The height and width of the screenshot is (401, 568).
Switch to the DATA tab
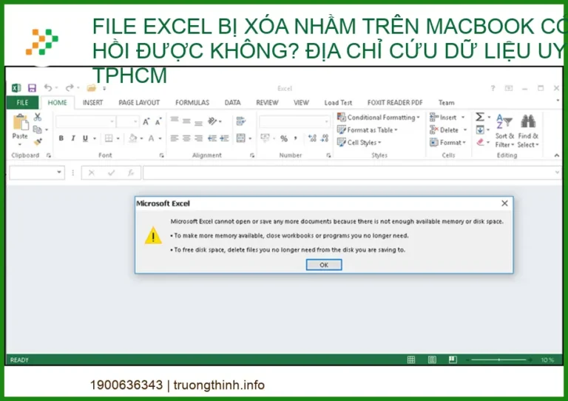pos(232,103)
